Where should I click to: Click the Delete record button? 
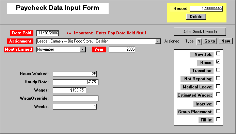coord(196,17)
